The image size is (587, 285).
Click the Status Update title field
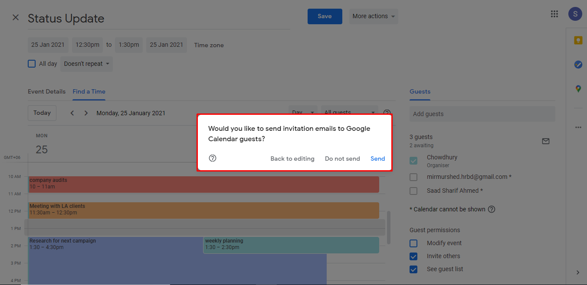click(x=159, y=19)
